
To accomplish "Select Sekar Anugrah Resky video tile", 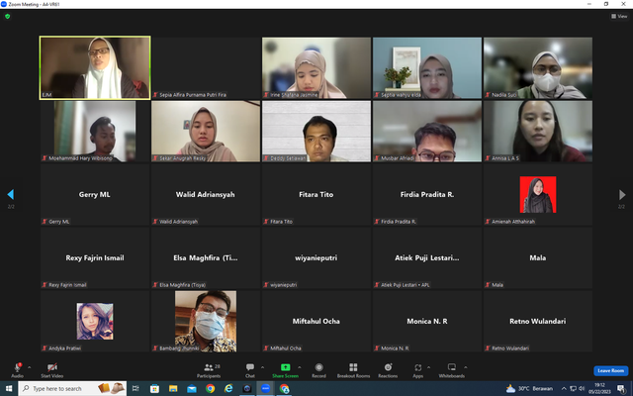I will (x=206, y=132).
